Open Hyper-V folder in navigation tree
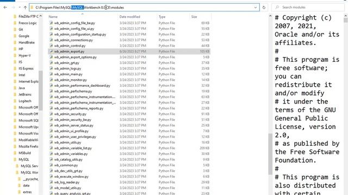 point(24,55)
